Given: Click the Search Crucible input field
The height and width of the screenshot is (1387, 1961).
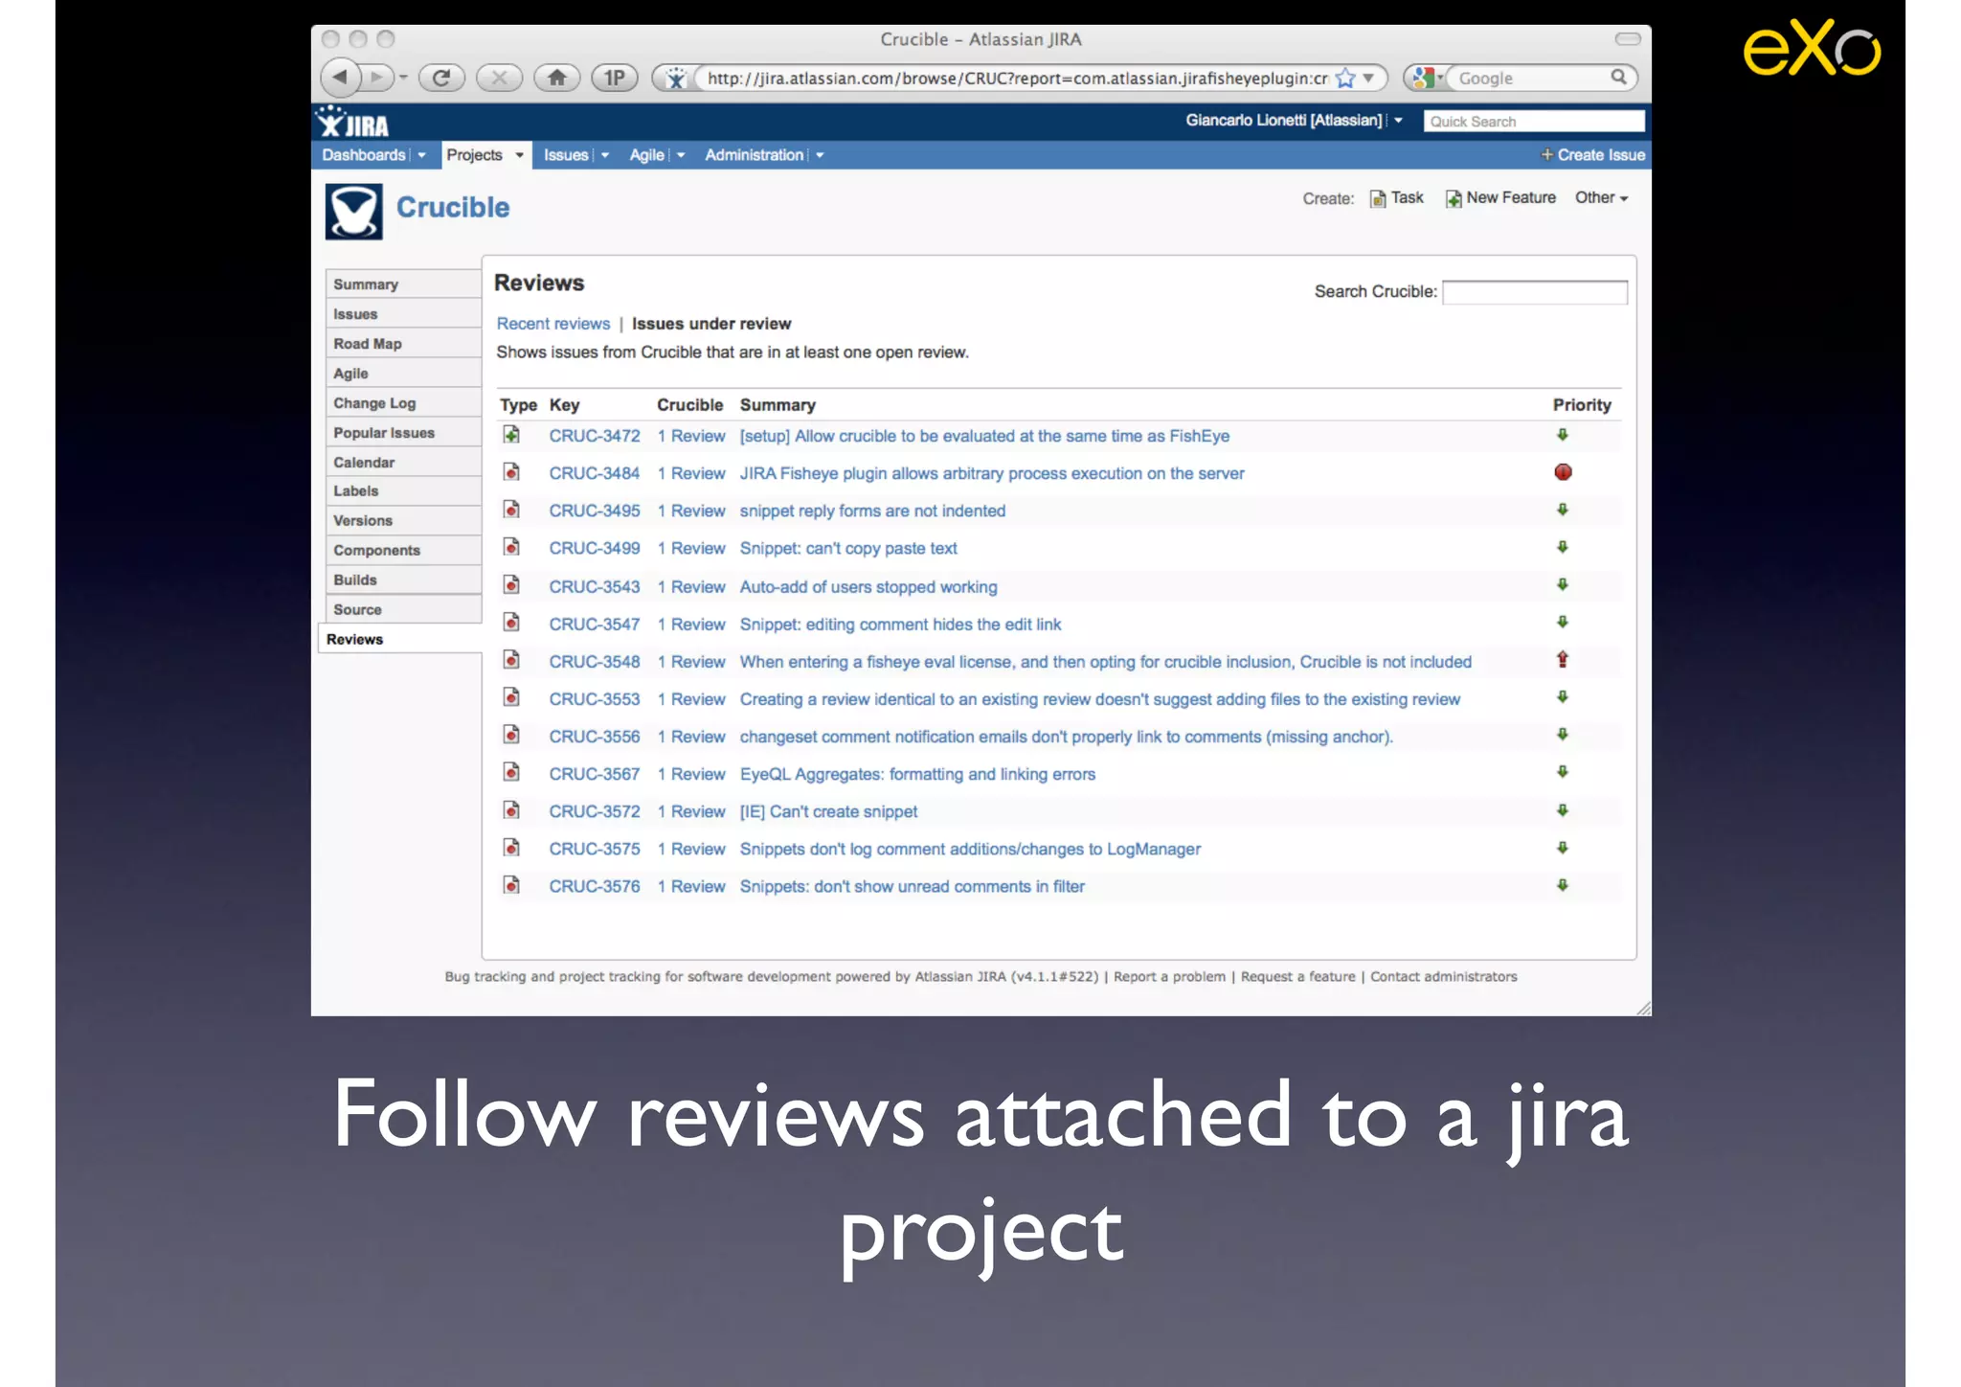Looking at the screenshot, I should (x=1535, y=292).
